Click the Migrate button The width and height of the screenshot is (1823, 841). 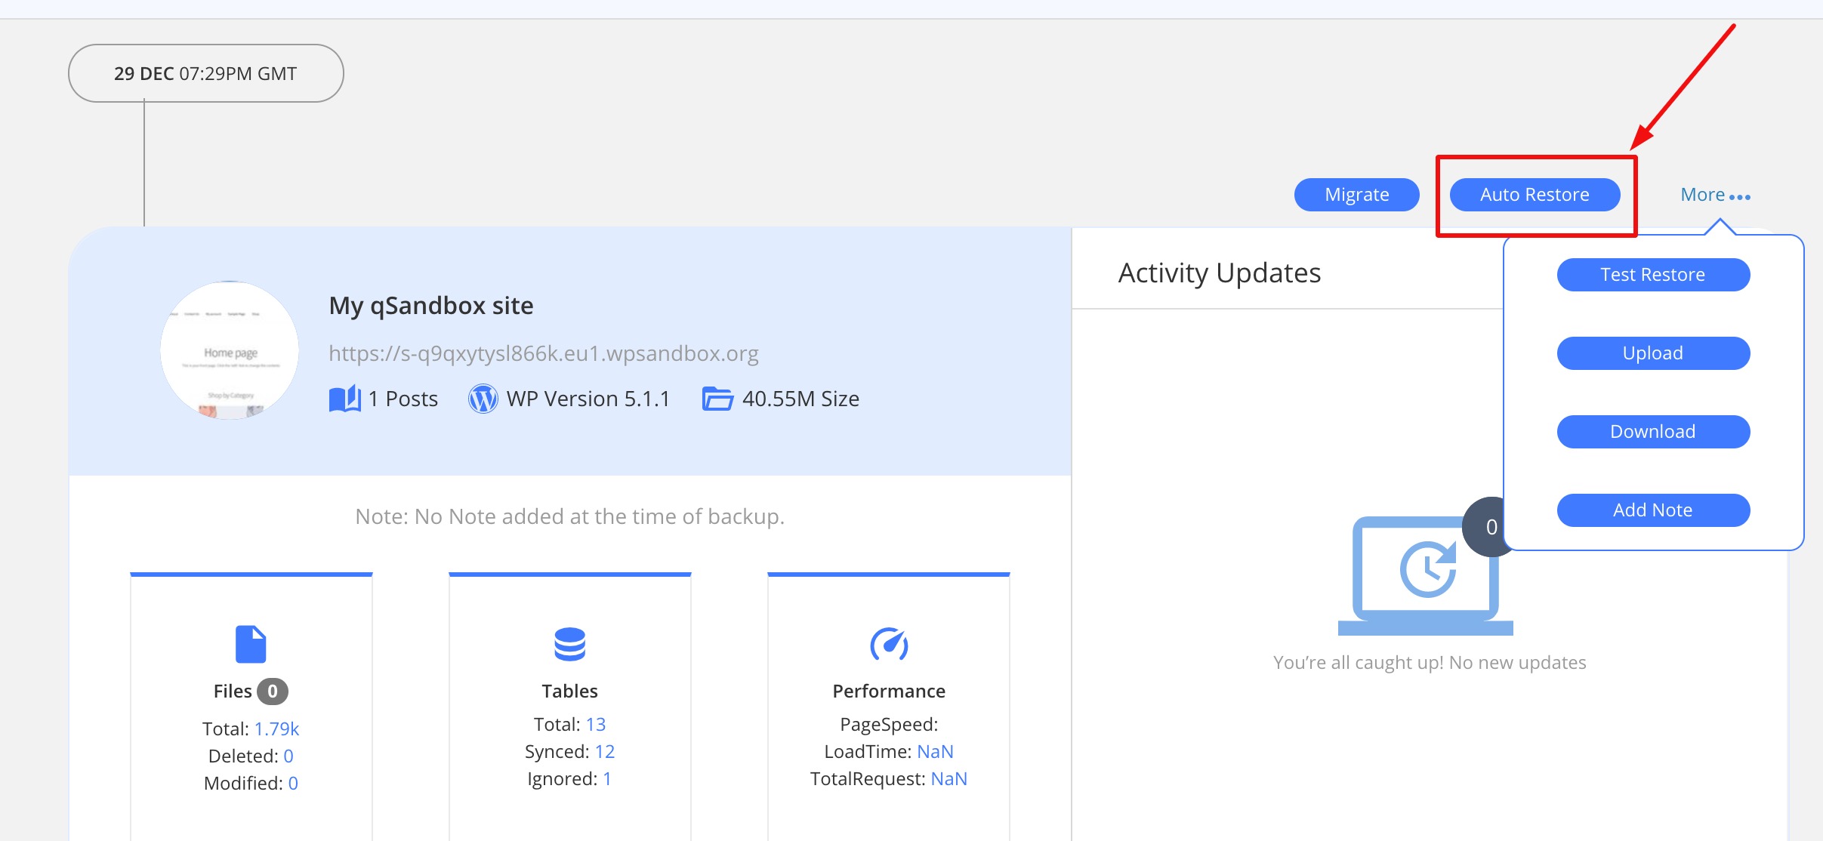(1356, 195)
